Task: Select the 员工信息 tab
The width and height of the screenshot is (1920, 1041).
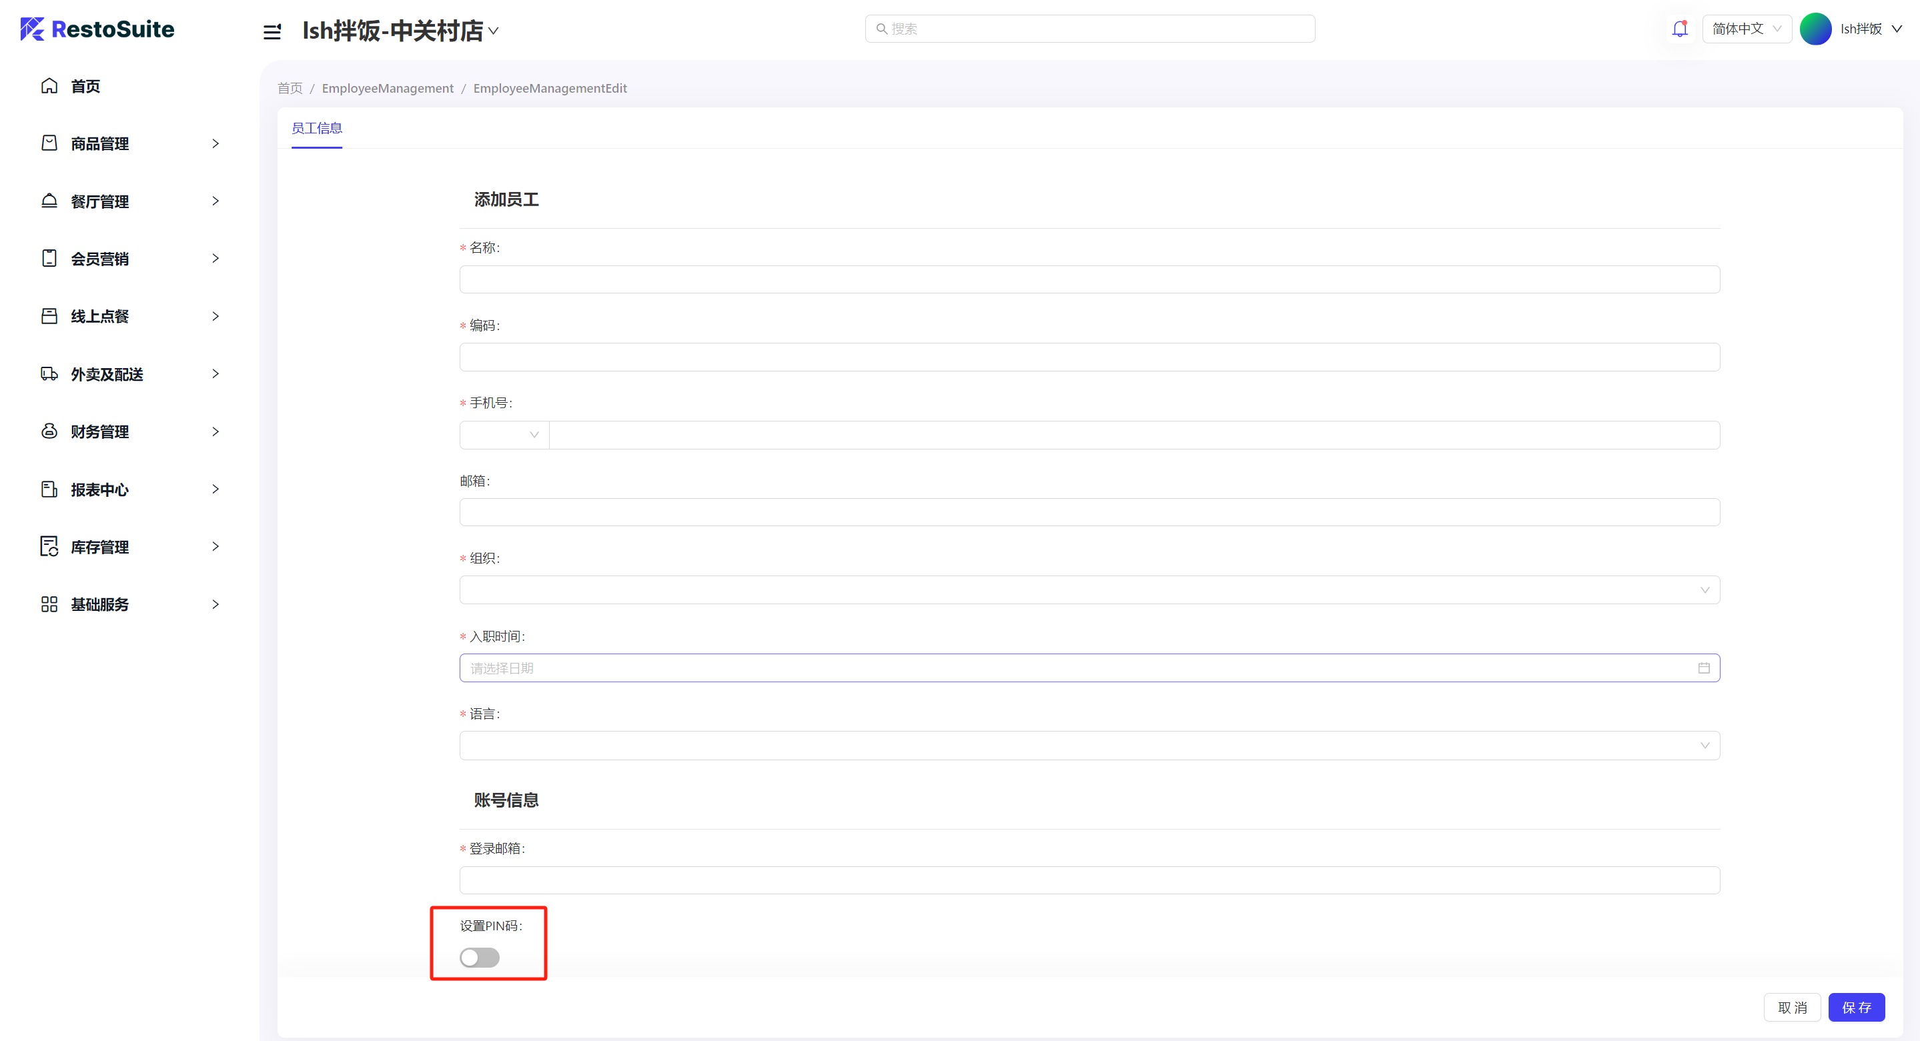Action: (317, 128)
